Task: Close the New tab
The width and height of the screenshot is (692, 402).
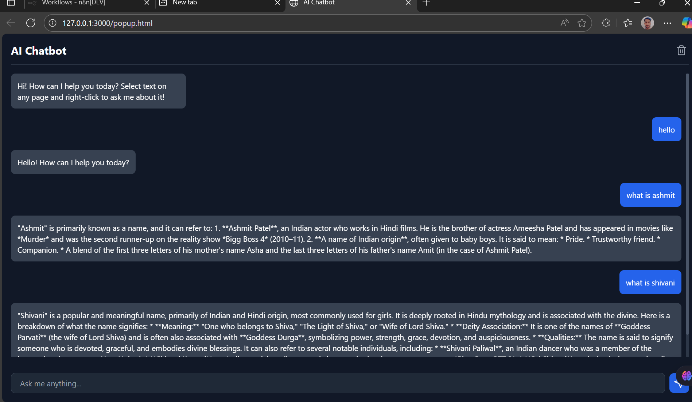Action: tap(277, 3)
